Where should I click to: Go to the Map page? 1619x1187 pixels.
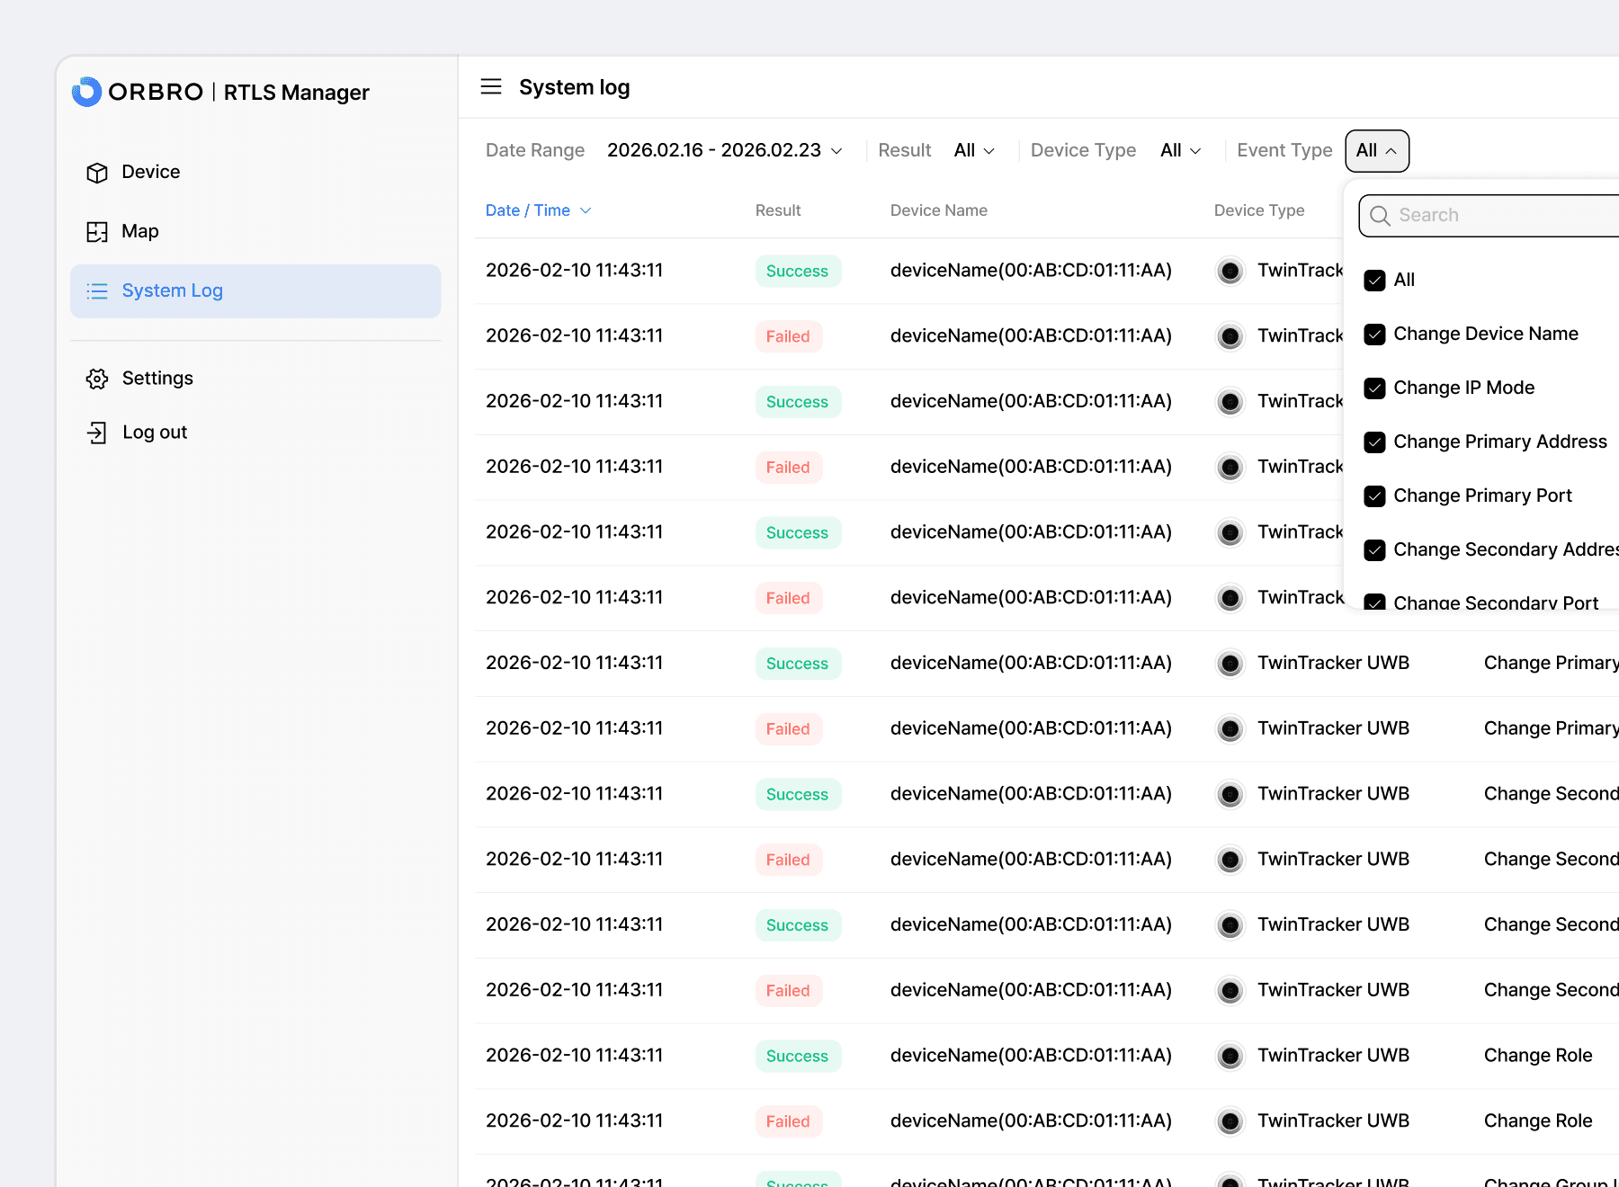coord(140,232)
